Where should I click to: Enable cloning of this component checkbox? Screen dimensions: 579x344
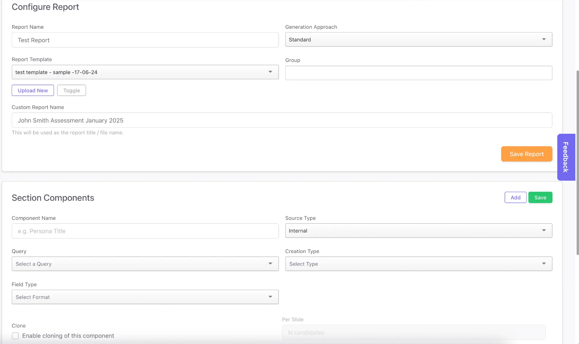(x=15, y=336)
